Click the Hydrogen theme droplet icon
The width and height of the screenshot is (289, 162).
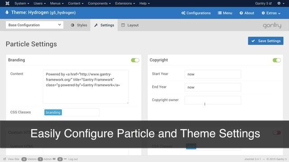[x=7, y=12]
